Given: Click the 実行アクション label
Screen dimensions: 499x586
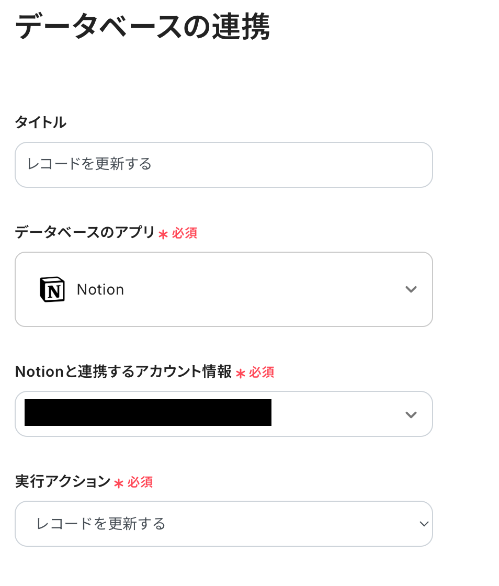Looking at the screenshot, I should tap(63, 482).
